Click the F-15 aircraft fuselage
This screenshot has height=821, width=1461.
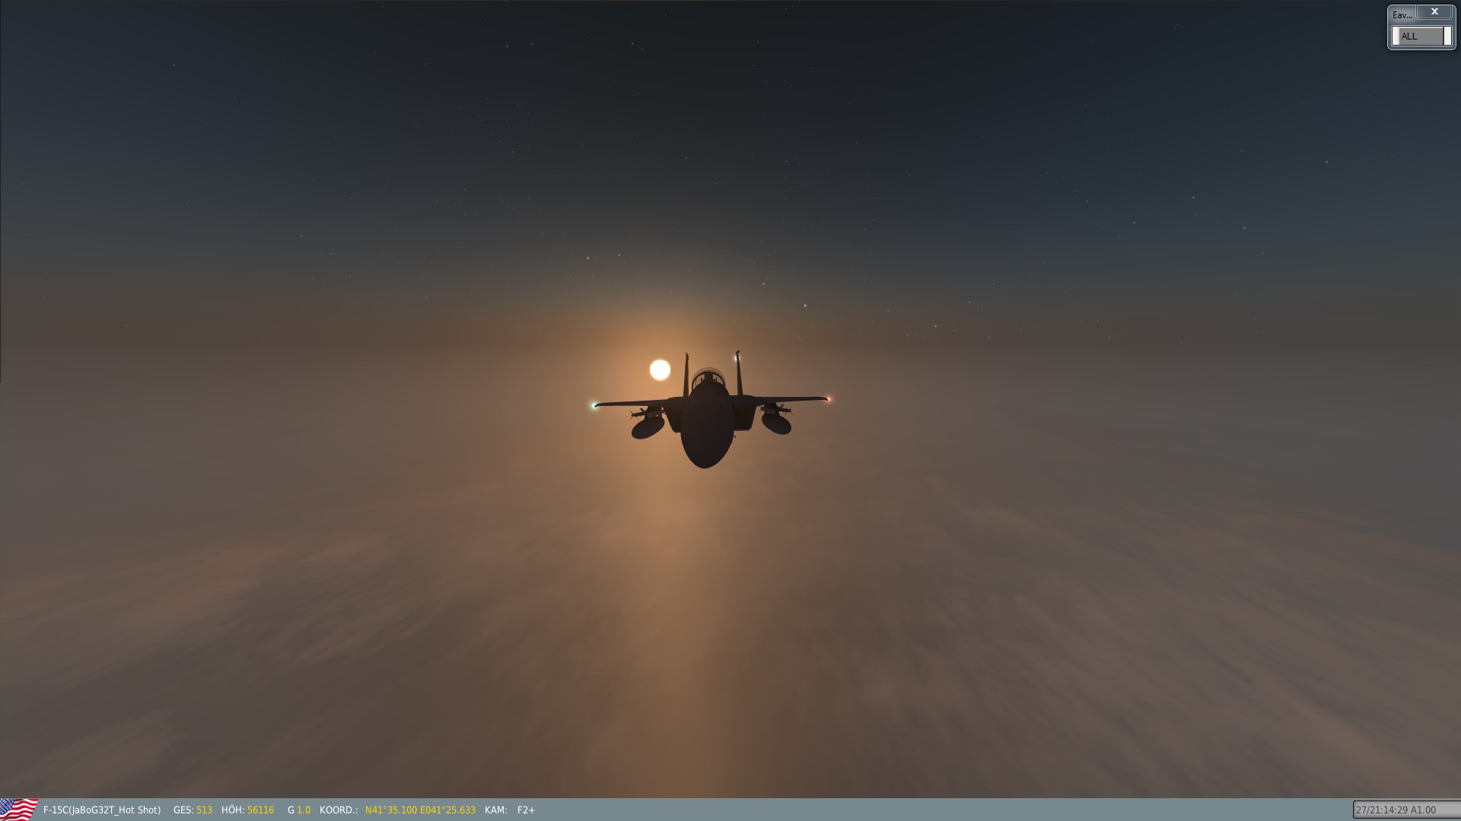705,430
